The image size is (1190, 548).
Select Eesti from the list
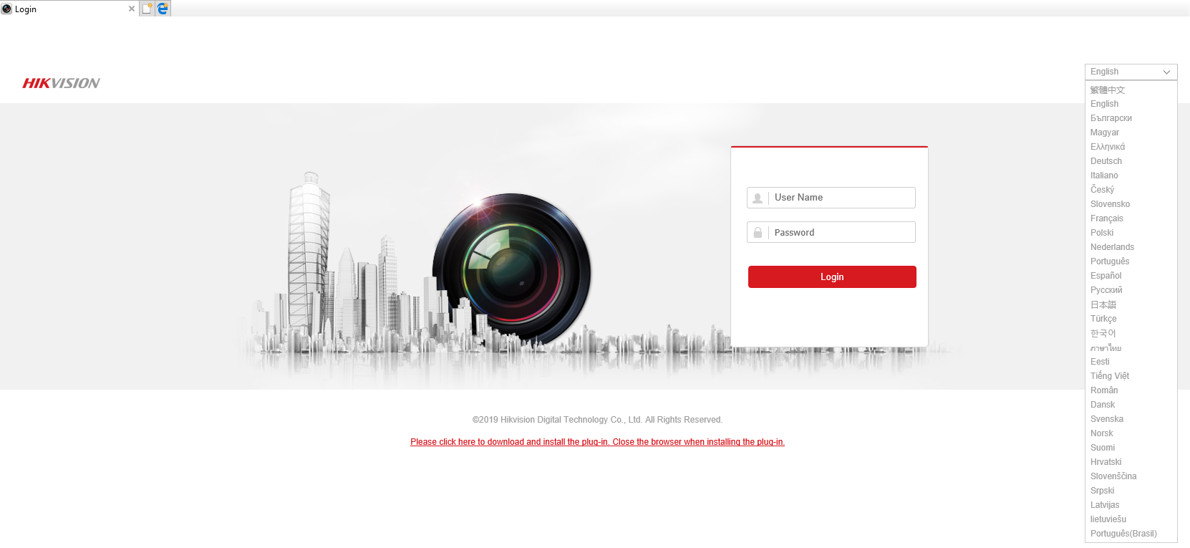1100,362
